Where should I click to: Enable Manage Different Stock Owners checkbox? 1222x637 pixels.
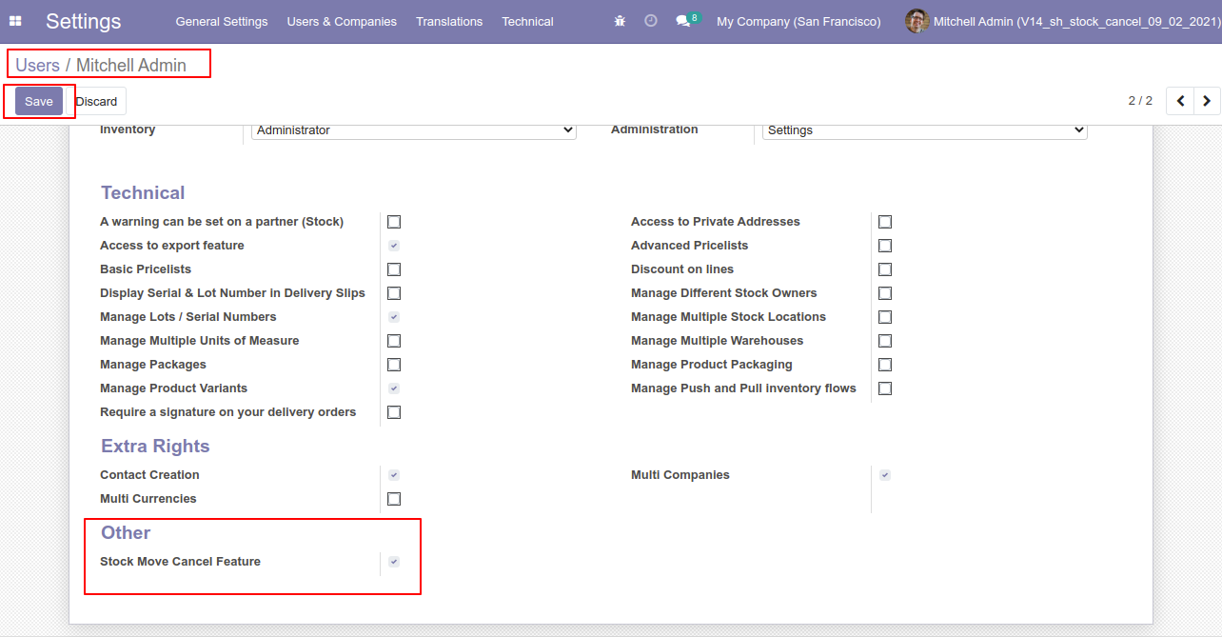tap(885, 293)
